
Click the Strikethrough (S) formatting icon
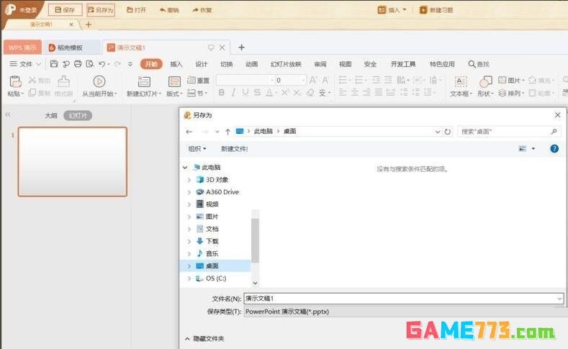tap(257, 93)
